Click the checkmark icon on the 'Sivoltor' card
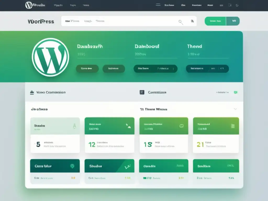The image size is (268, 201). [128, 167]
